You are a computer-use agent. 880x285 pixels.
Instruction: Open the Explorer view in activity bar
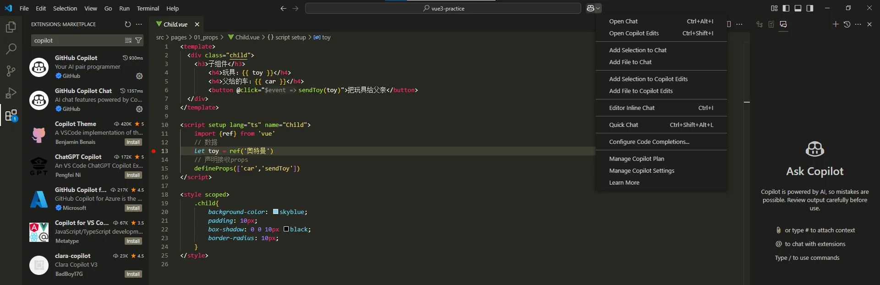pos(11,27)
